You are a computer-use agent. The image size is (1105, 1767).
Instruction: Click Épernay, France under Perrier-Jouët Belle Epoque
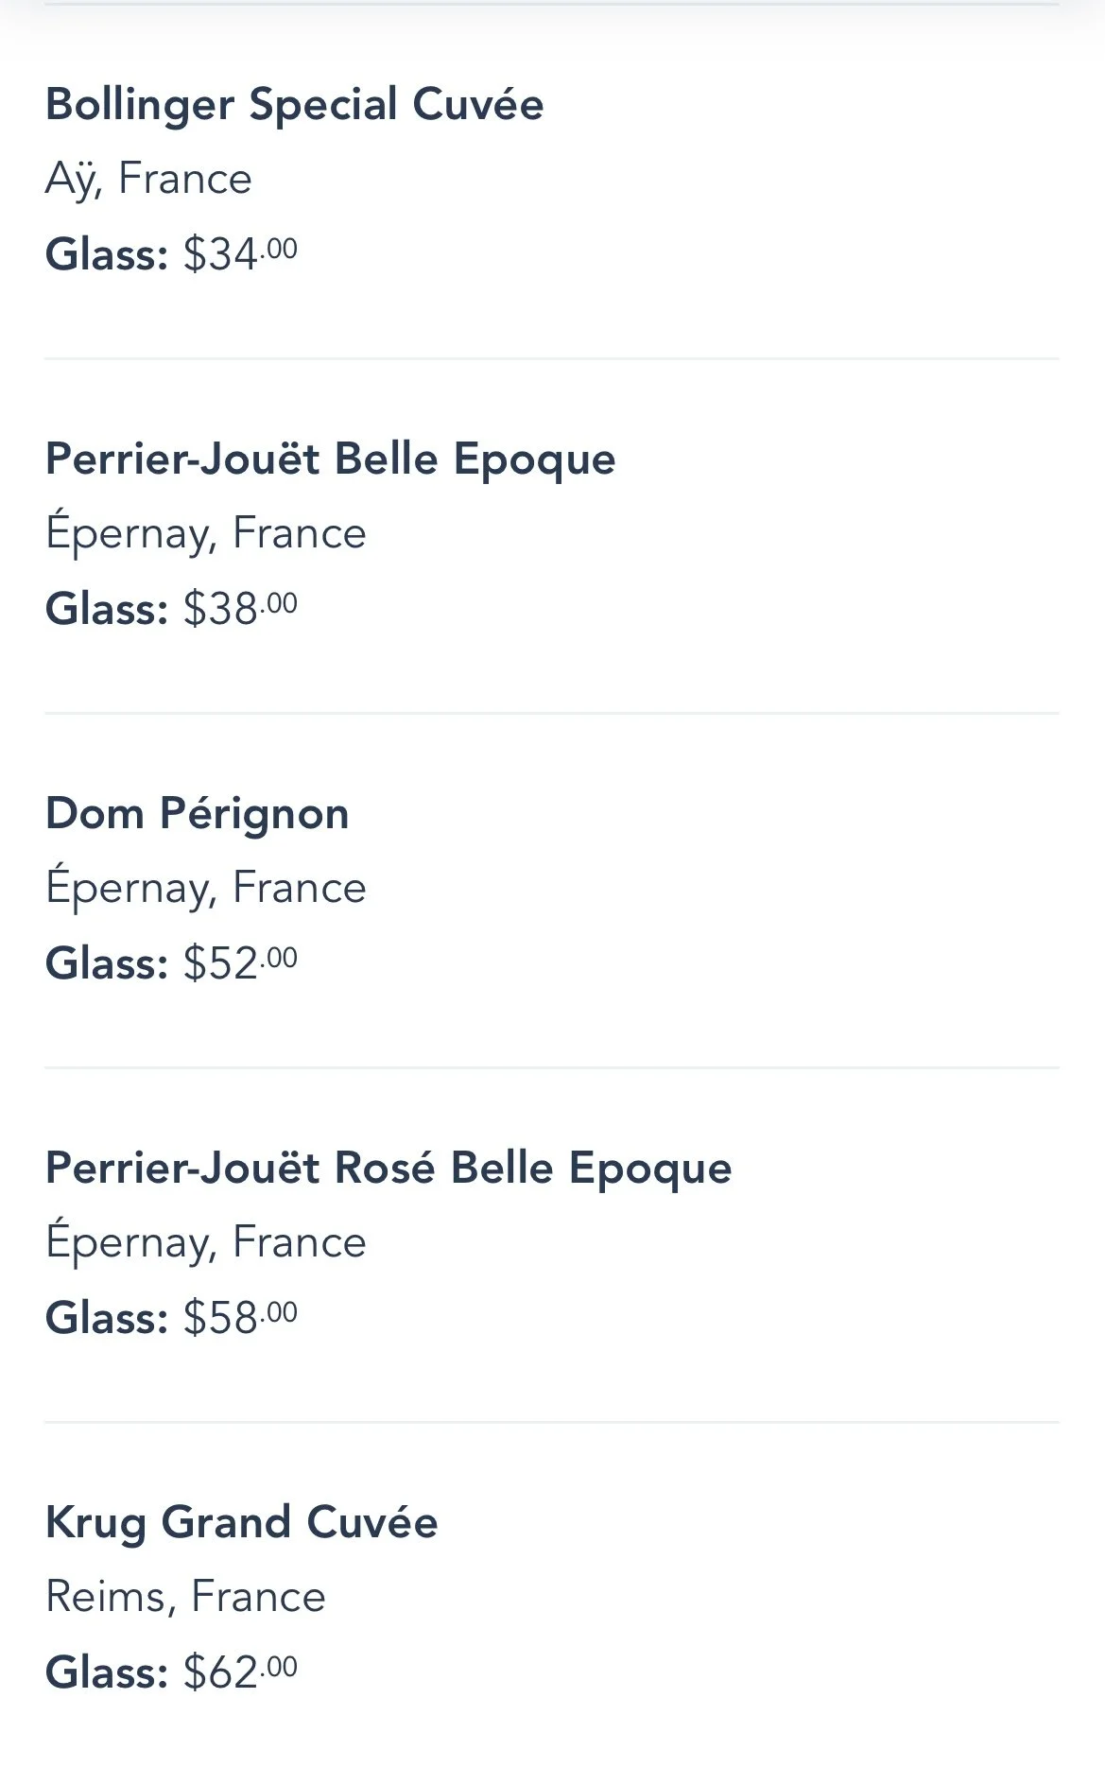pos(205,533)
